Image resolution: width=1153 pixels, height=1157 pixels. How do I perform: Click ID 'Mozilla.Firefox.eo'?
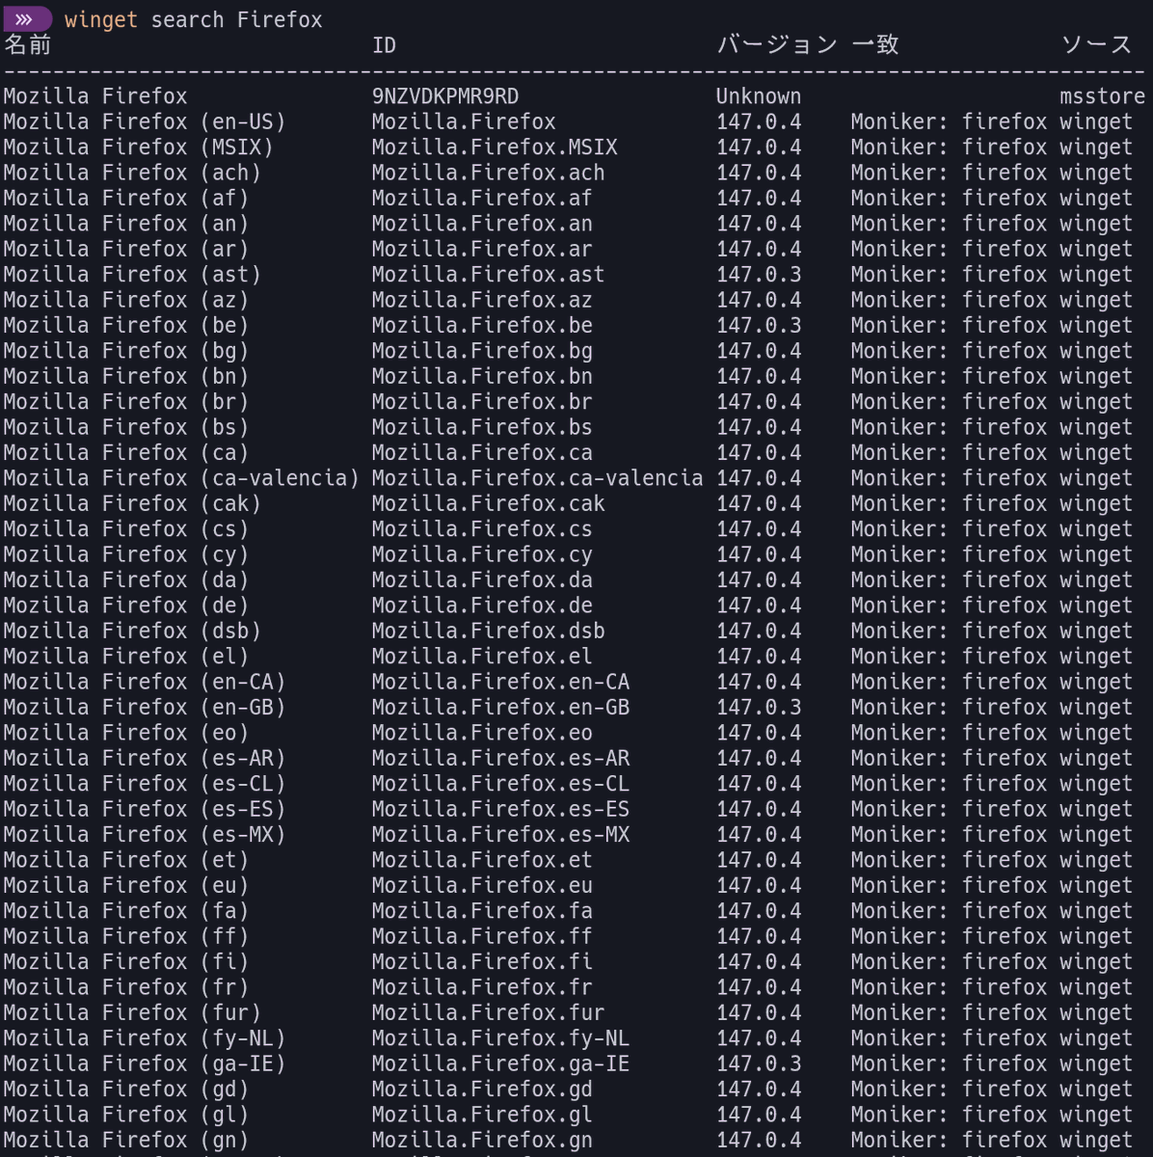coord(482,733)
